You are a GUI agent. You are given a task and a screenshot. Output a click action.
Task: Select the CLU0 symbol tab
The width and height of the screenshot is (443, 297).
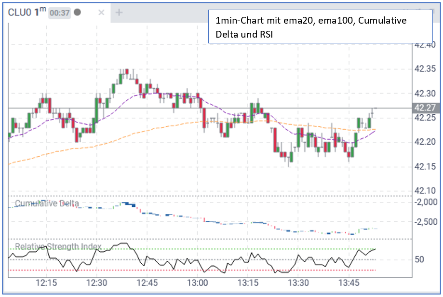point(19,13)
